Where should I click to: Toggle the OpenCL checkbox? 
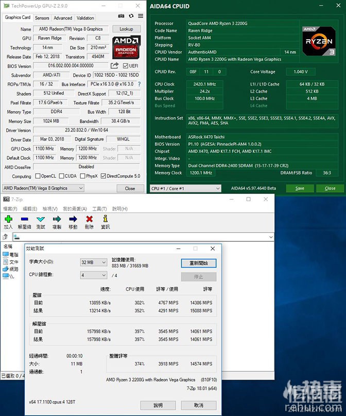(x=38, y=176)
